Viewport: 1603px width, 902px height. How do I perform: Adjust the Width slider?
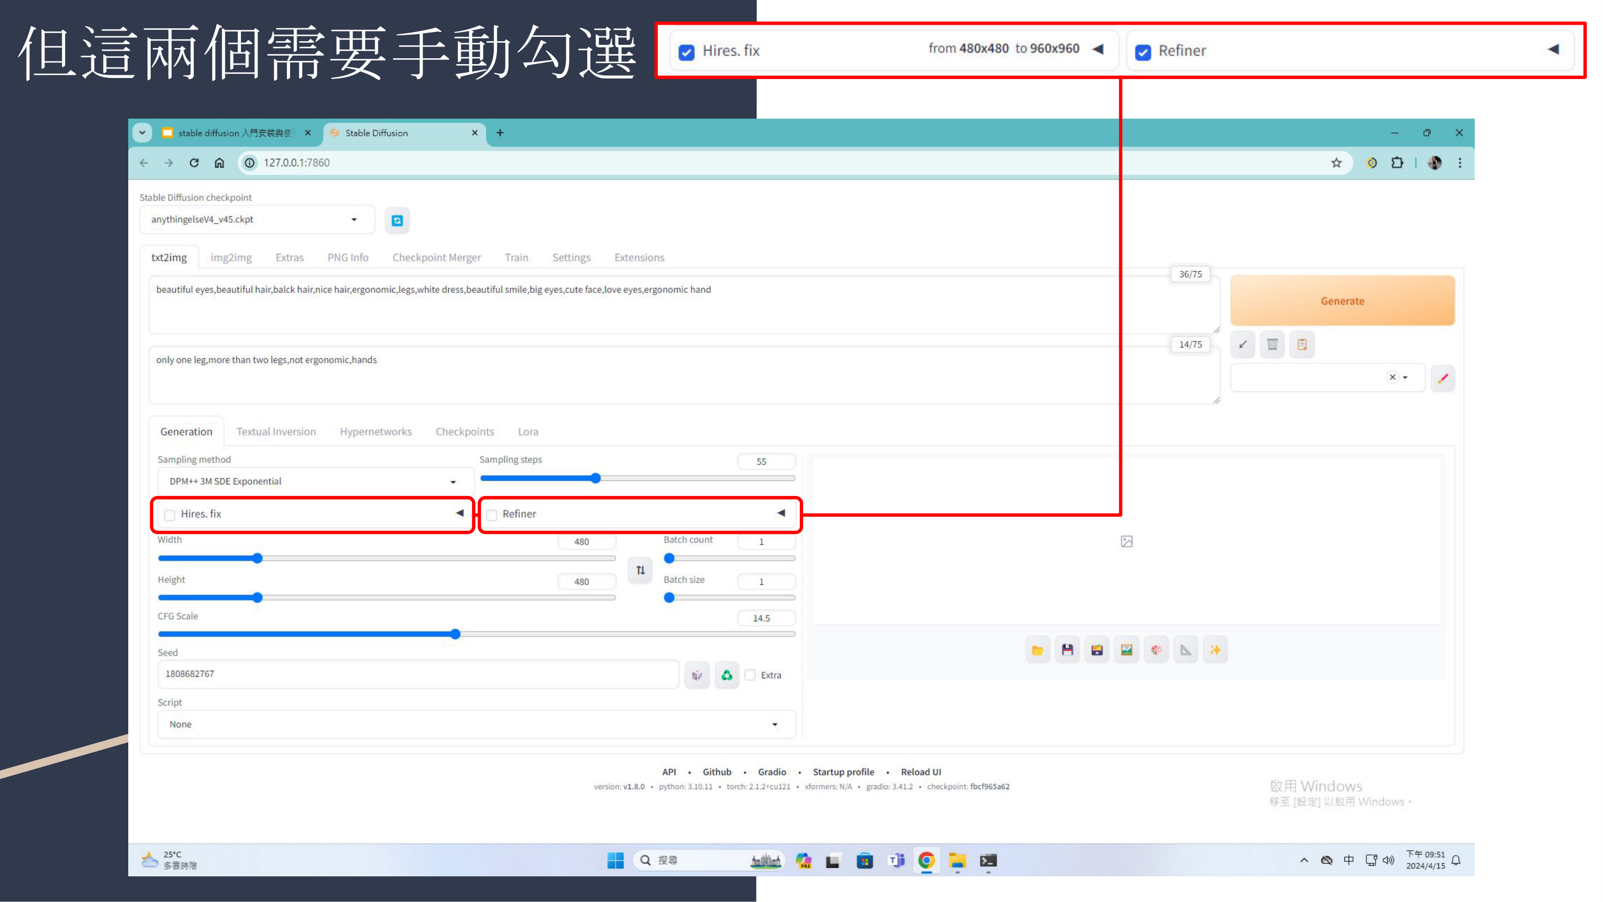pyautogui.click(x=386, y=558)
